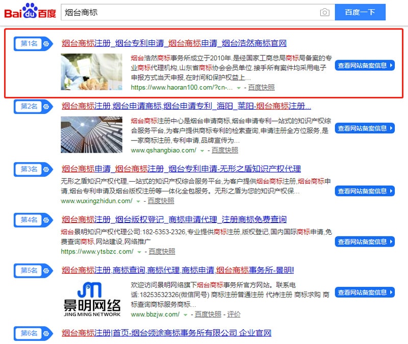
Task: Click the 第2名 rank badge icon
Action: tap(33, 107)
